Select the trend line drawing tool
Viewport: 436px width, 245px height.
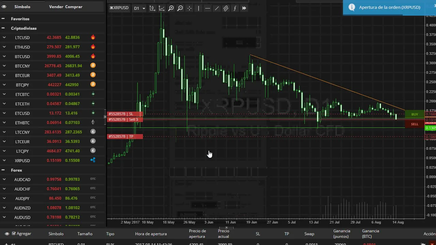pyautogui.click(x=217, y=8)
